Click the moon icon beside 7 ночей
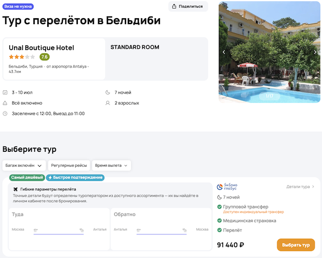 [108, 92]
